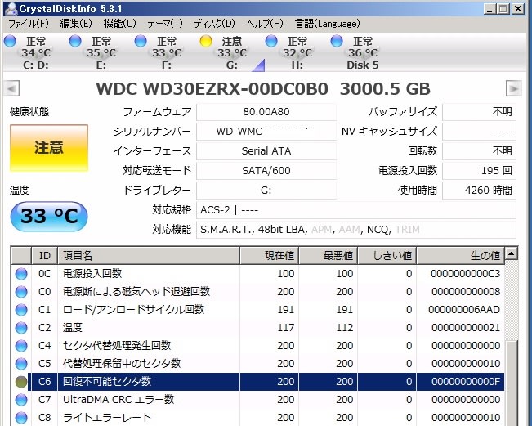The image size is (532, 426).
Task: Click the firmware field 80.00A80
Action: pos(266,112)
